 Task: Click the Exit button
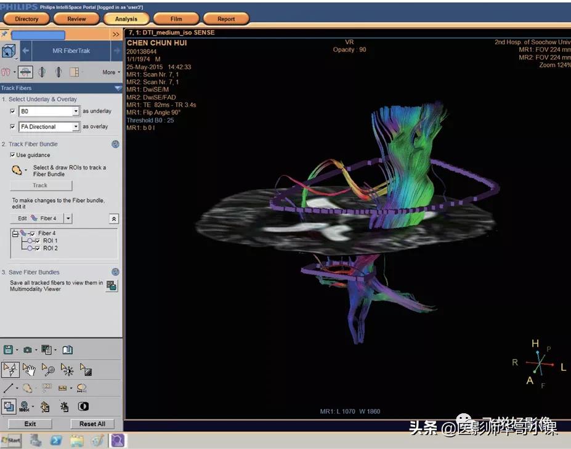pos(30,424)
